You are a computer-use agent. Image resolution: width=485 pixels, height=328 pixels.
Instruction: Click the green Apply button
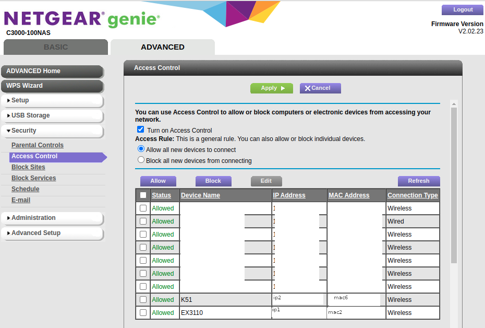[272, 88]
